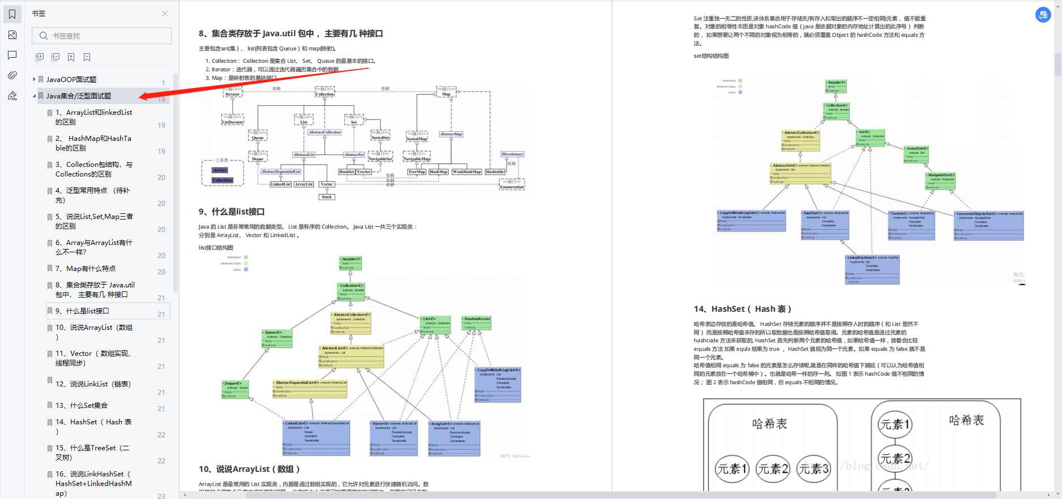Select the Java集合/泛型面试题 bookmark
The image size is (1062, 499).
click(79, 96)
